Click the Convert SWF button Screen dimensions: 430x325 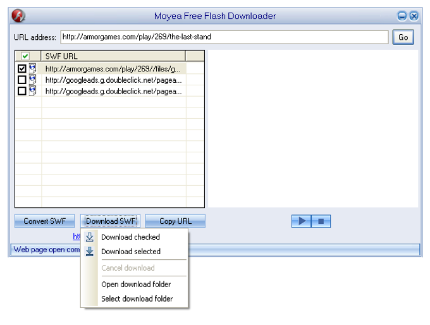[44, 221]
